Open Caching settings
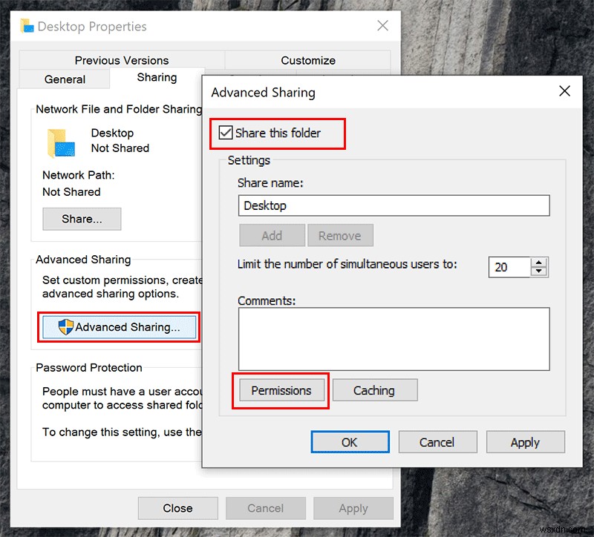Image resolution: width=594 pixels, height=537 pixels. coord(375,389)
